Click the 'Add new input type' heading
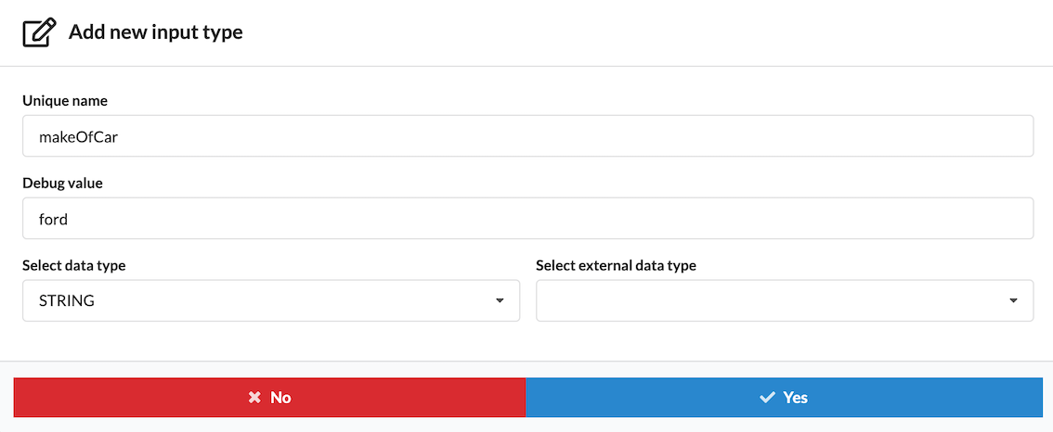The image size is (1053, 432). click(155, 32)
